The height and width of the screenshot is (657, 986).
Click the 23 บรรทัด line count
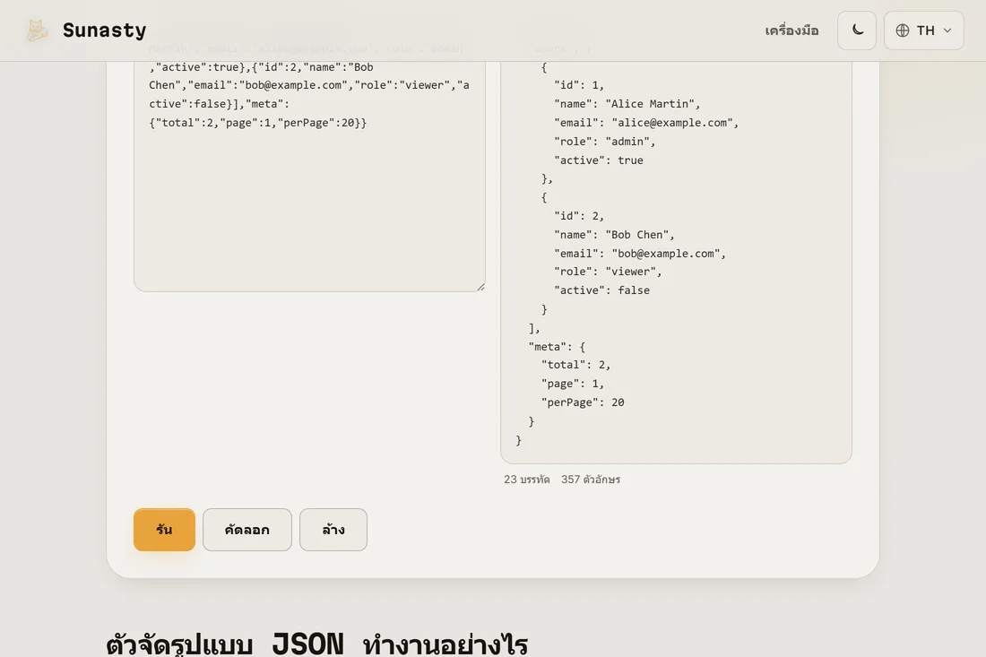(526, 479)
